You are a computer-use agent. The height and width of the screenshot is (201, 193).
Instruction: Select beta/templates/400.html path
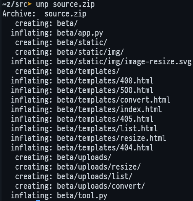pos(105,81)
